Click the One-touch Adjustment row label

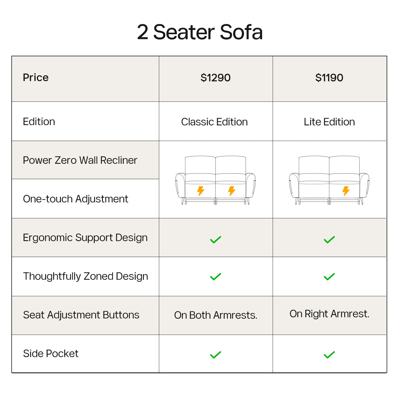point(76,199)
